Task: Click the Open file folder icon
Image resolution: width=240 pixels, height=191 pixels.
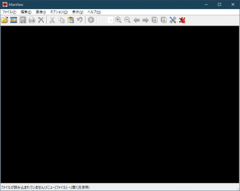Action: (x=5, y=20)
